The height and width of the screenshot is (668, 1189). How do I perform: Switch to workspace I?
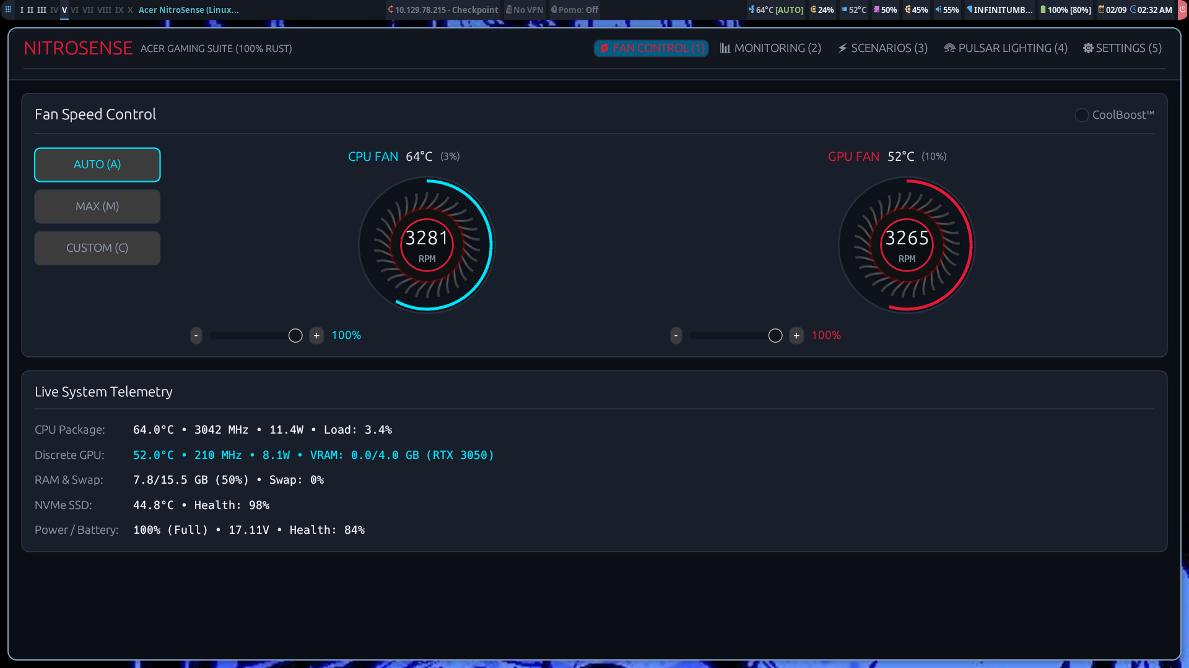coord(22,10)
